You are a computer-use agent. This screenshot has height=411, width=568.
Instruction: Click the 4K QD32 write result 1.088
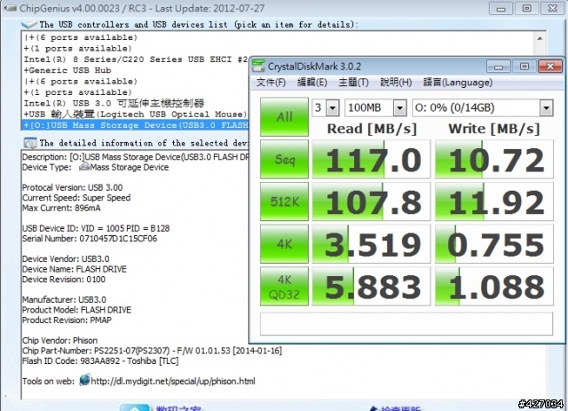[x=494, y=287]
